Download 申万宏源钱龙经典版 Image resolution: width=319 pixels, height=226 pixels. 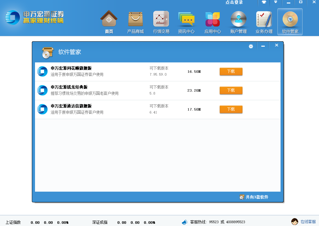tap(231, 90)
